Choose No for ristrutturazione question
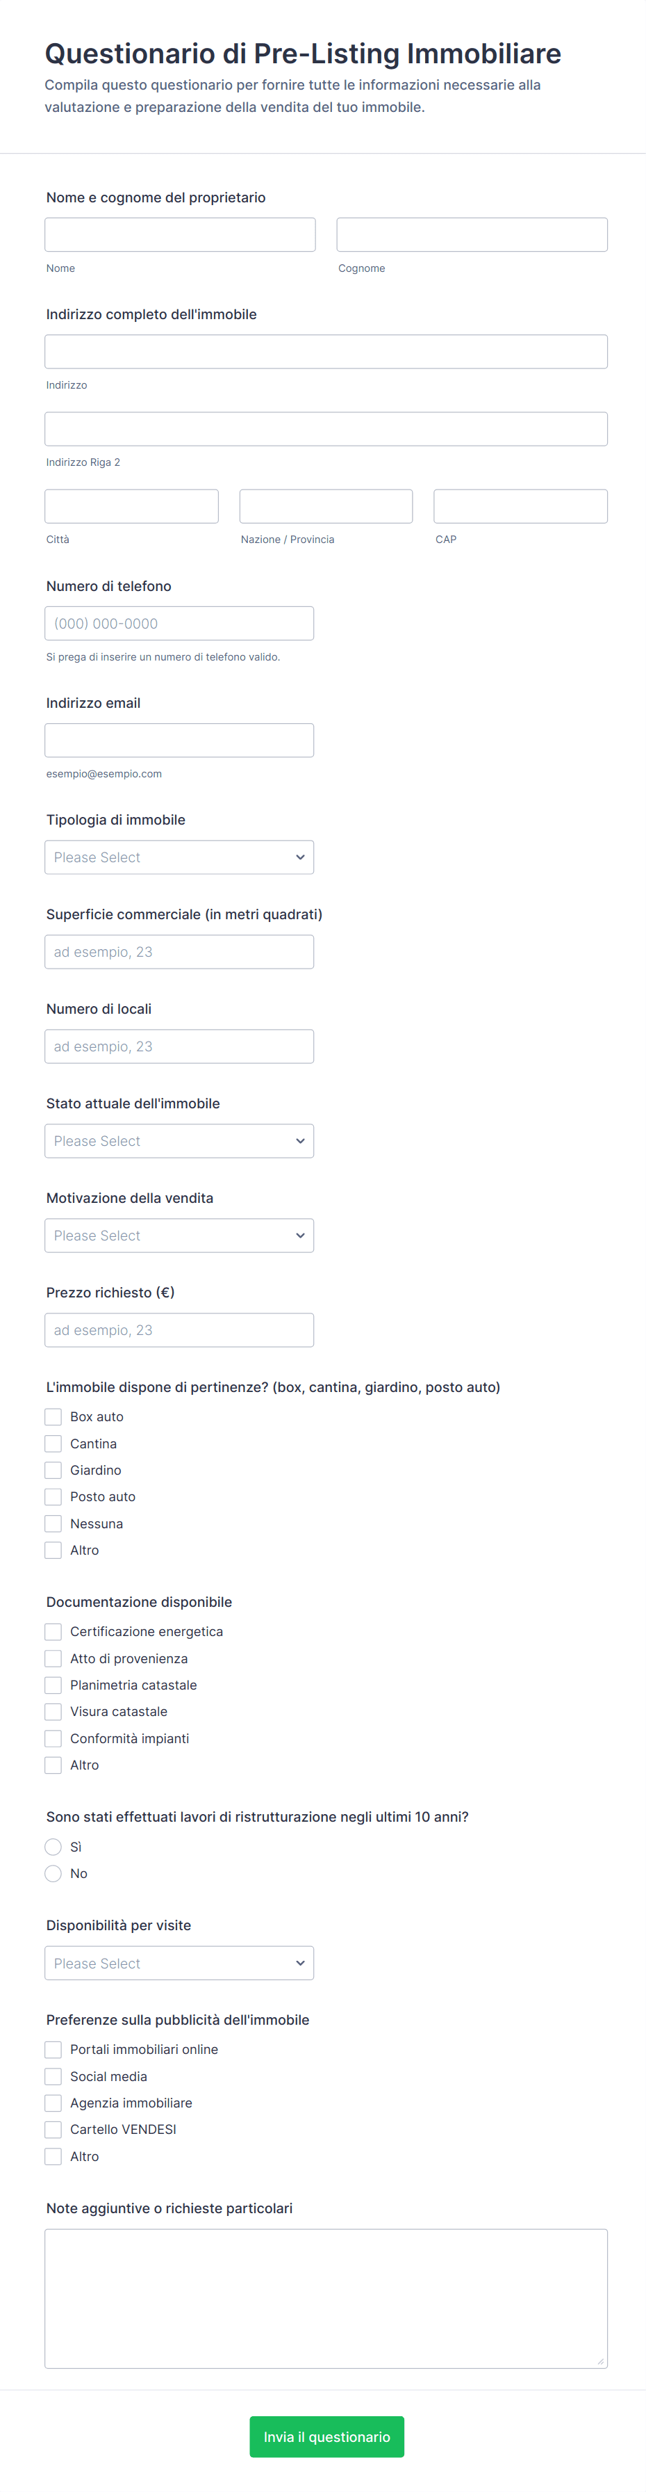The height and width of the screenshot is (2492, 646). (53, 1873)
